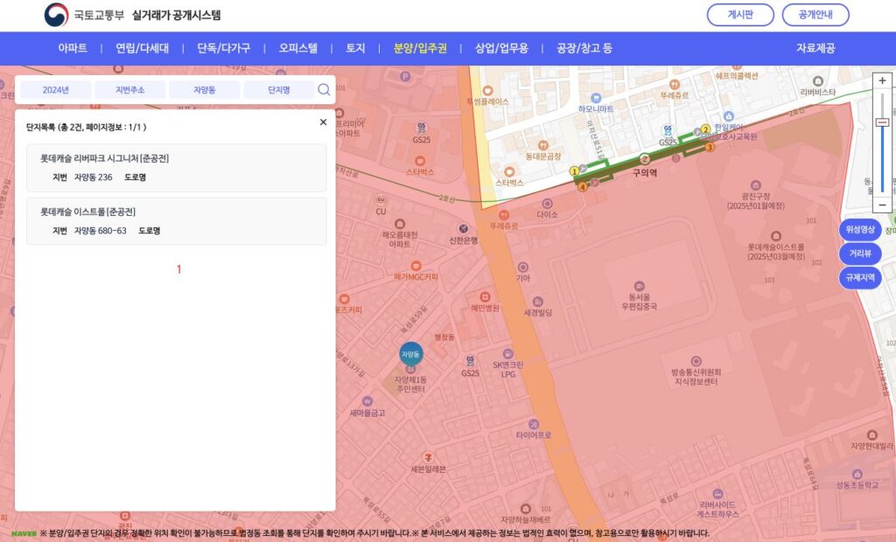Click the 구의역 station exit 3 marker

coord(710,148)
